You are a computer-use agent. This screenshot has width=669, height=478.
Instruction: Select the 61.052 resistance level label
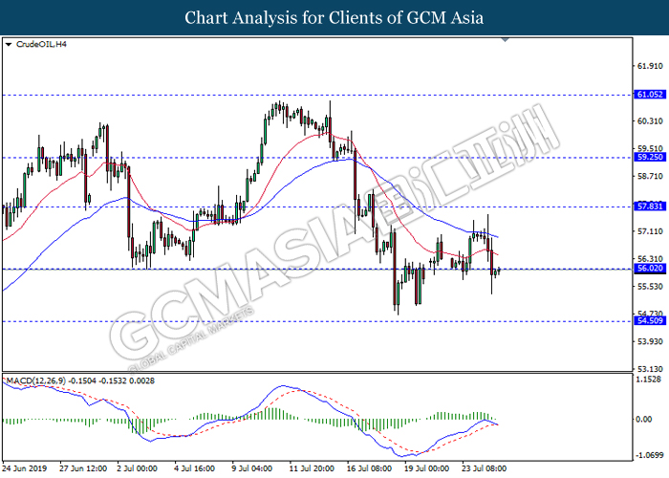pos(650,95)
